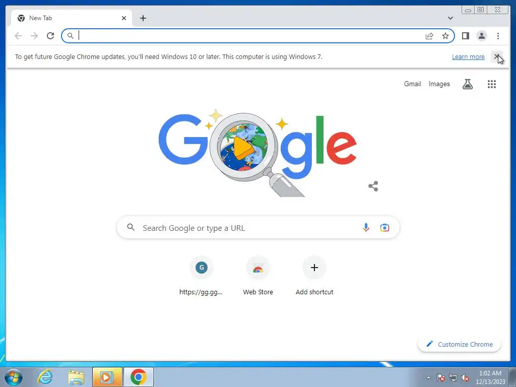Launch Internet Explorer from taskbar

click(45, 377)
